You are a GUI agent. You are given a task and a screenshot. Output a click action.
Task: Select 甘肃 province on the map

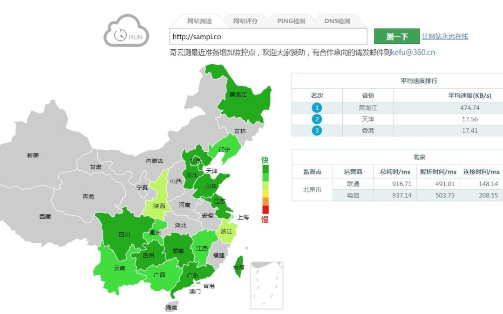point(95,167)
